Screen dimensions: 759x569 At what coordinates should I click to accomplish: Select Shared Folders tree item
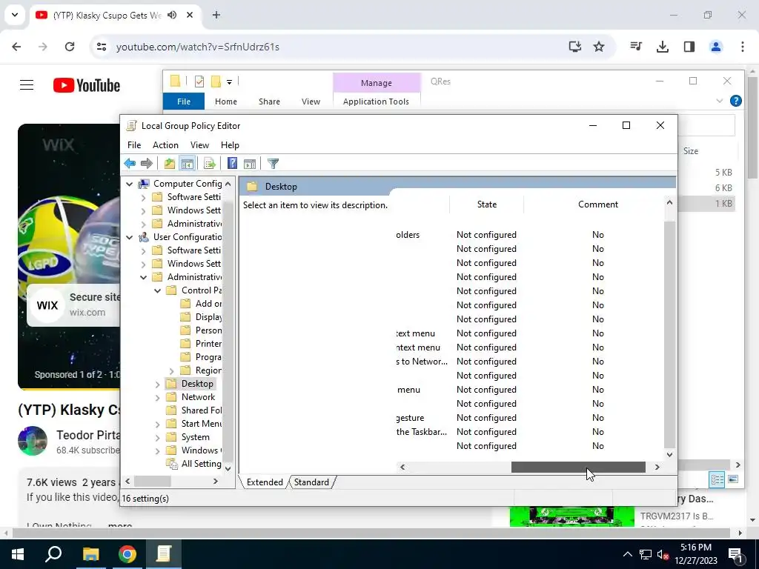click(x=193, y=410)
